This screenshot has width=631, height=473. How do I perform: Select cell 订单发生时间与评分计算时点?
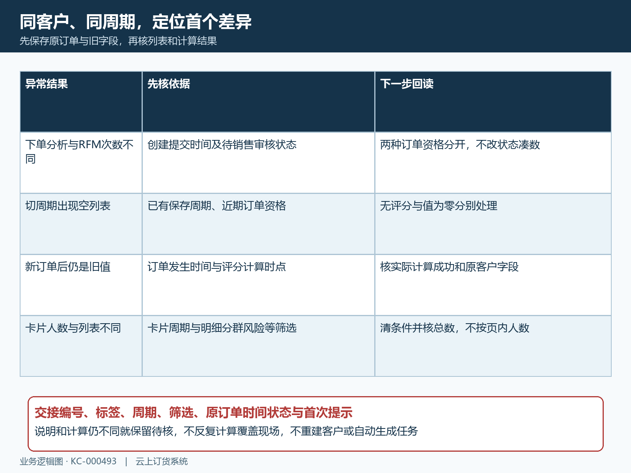258,285
